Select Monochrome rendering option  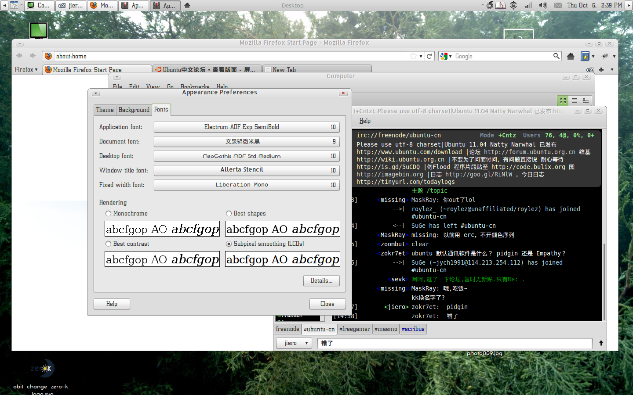click(108, 213)
